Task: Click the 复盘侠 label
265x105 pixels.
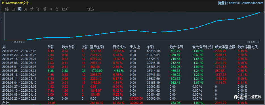Action: tap(223, 3)
